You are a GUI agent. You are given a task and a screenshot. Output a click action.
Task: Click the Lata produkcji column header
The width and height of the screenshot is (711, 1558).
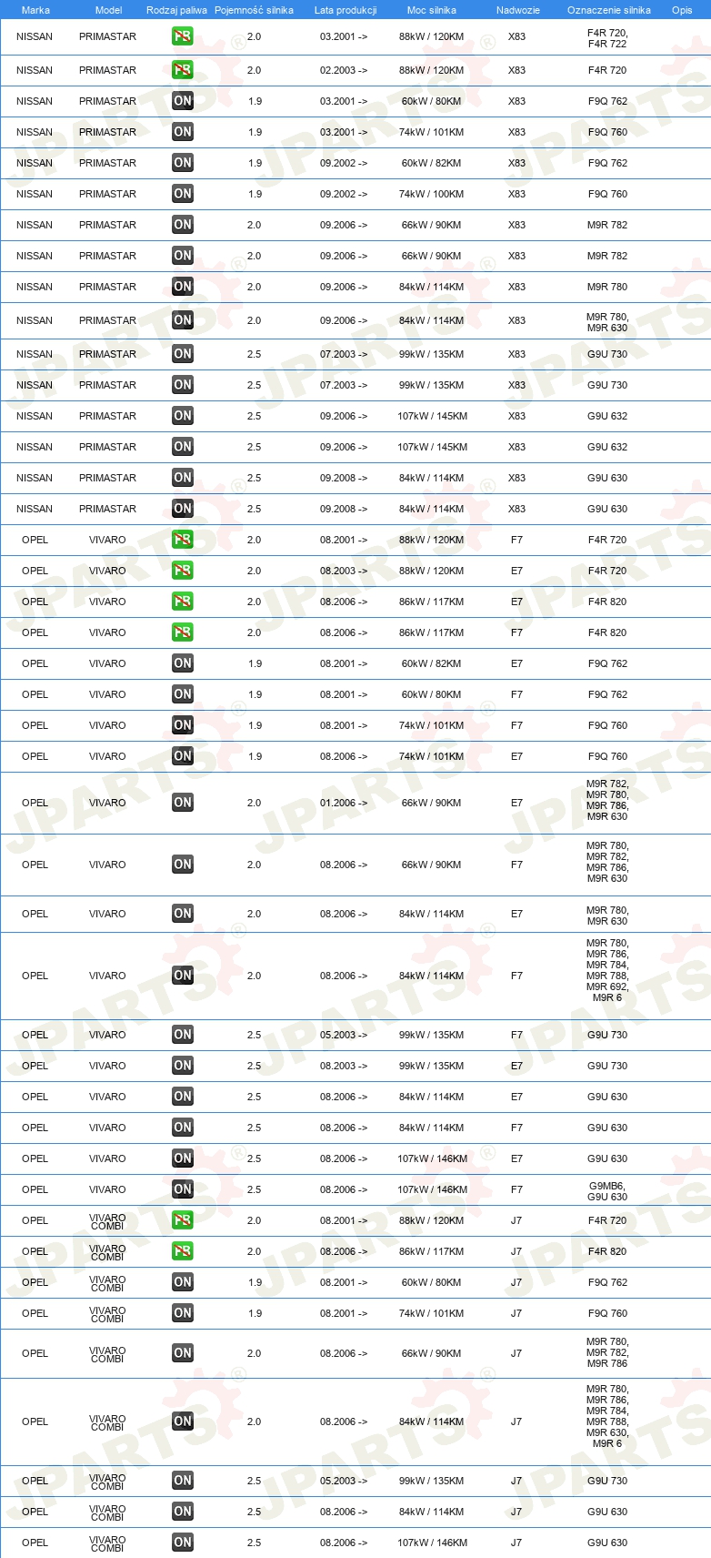pyautogui.click(x=345, y=10)
